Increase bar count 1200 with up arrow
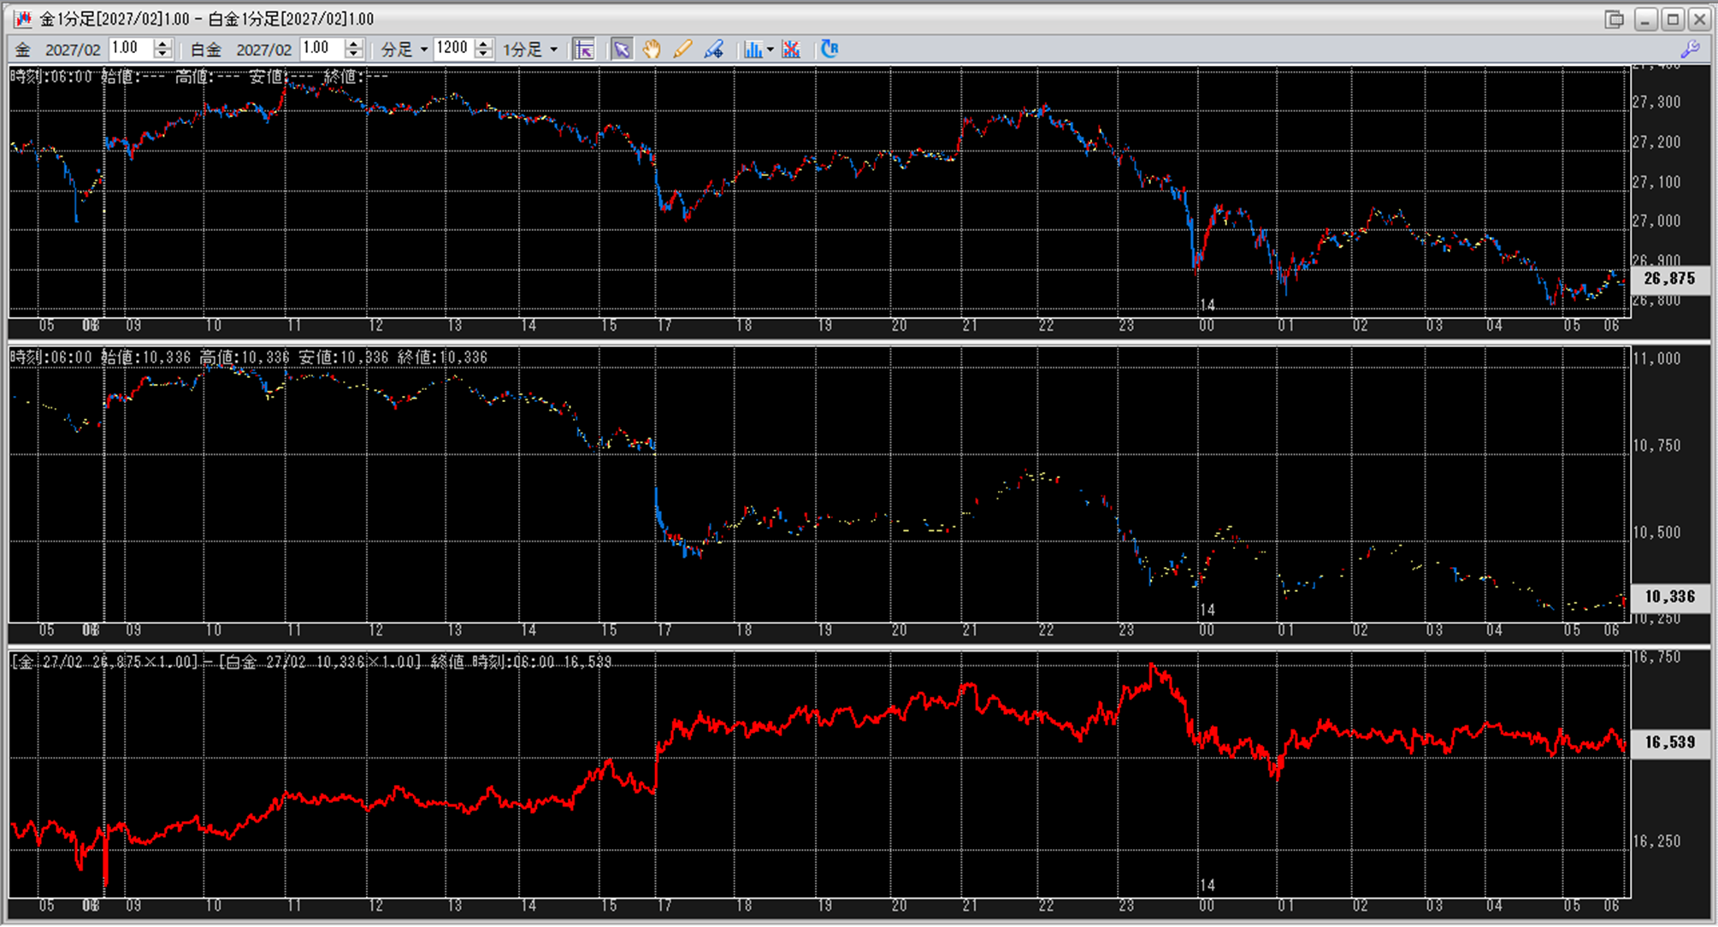 pos(483,44)
